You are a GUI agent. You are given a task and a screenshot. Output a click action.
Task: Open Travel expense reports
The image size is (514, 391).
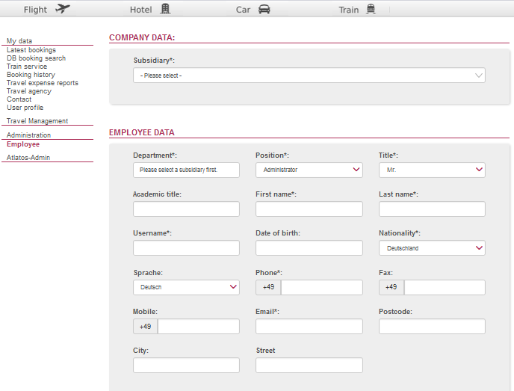pyautogui.click(x=43, y=83)
